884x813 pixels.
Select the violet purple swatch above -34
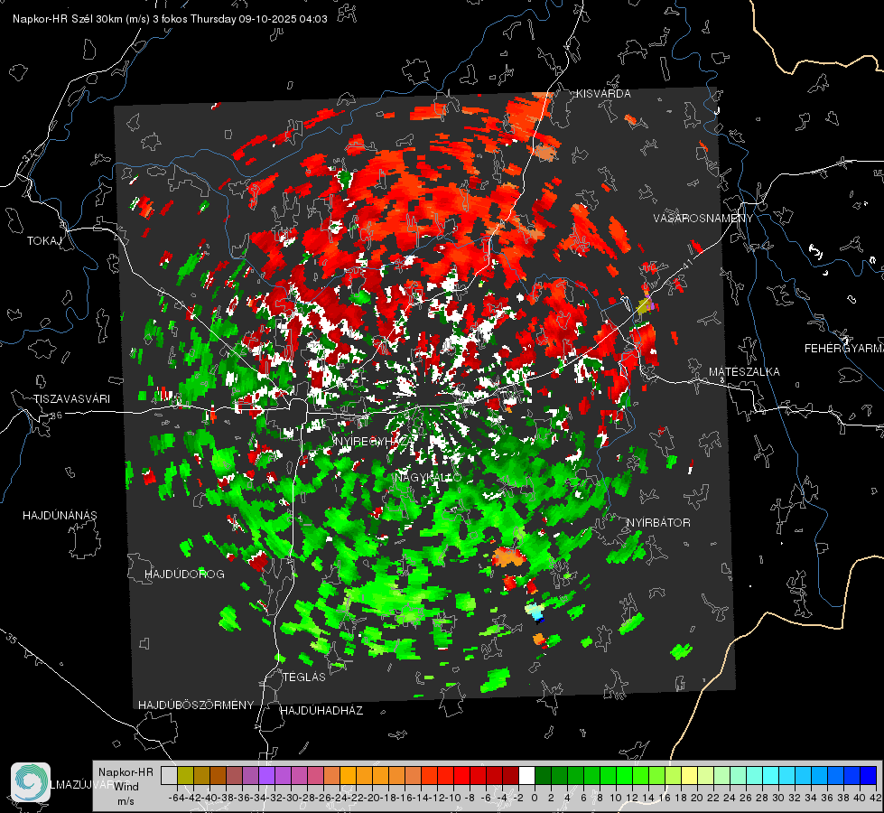coord(266,775)
